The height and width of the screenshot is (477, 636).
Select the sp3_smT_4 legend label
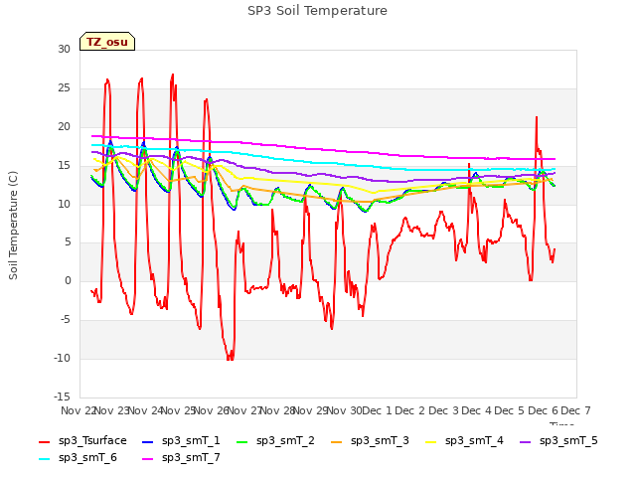click(x=474, y=441)
